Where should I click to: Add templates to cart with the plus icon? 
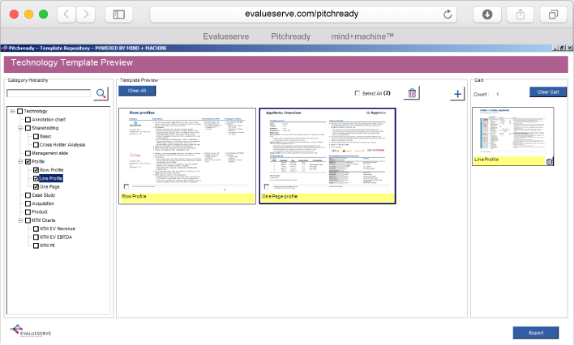[457, 94]
